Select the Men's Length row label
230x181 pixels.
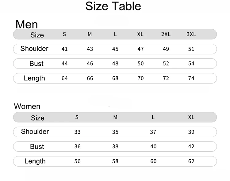(34, 78)
